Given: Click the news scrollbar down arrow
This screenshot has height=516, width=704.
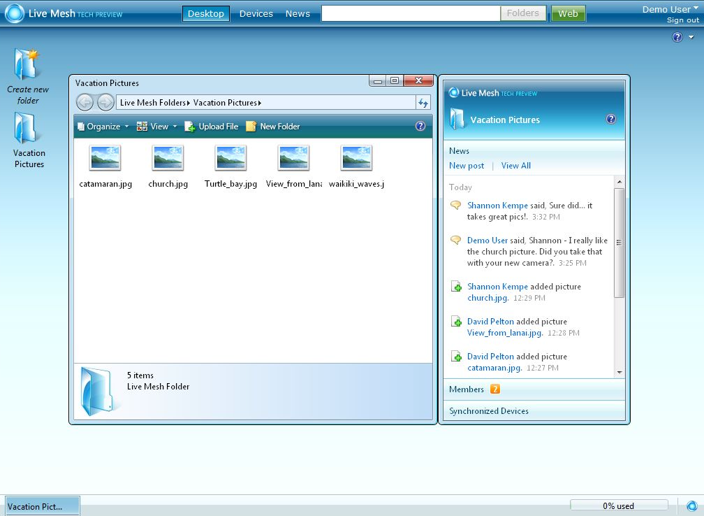Looking at the screenshot, I should tap(619, 372).
